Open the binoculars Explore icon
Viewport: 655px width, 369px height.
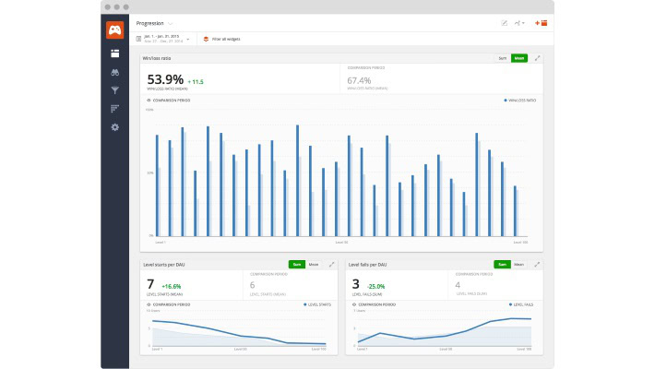[x=114, y=72]
